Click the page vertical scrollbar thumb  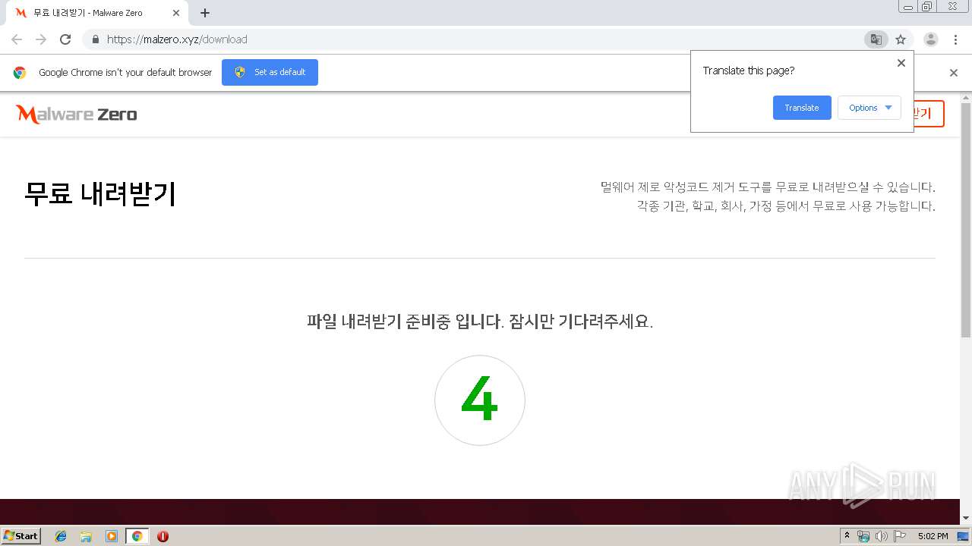point(966,220)
